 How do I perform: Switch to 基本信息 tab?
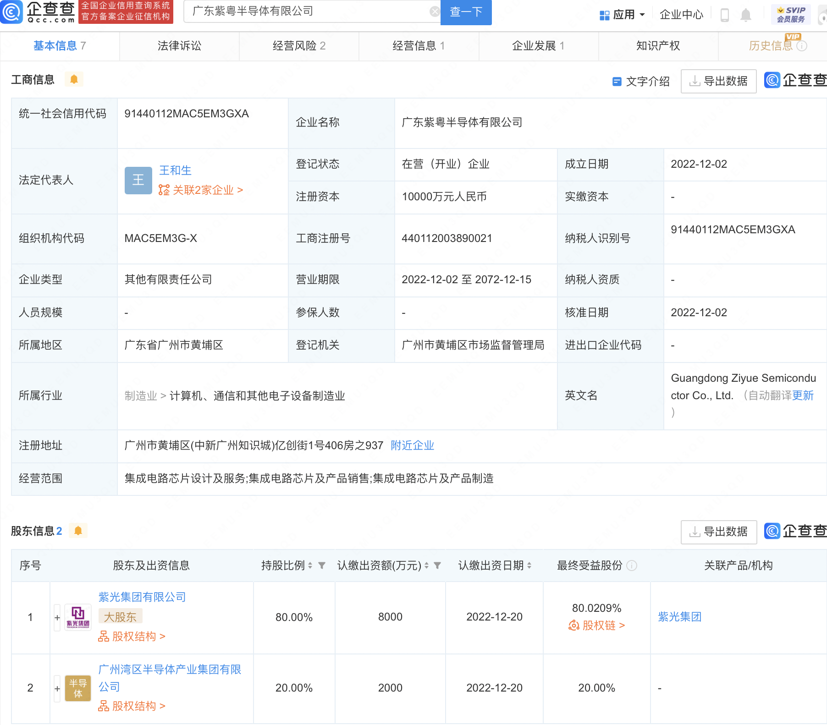(60, 46)
